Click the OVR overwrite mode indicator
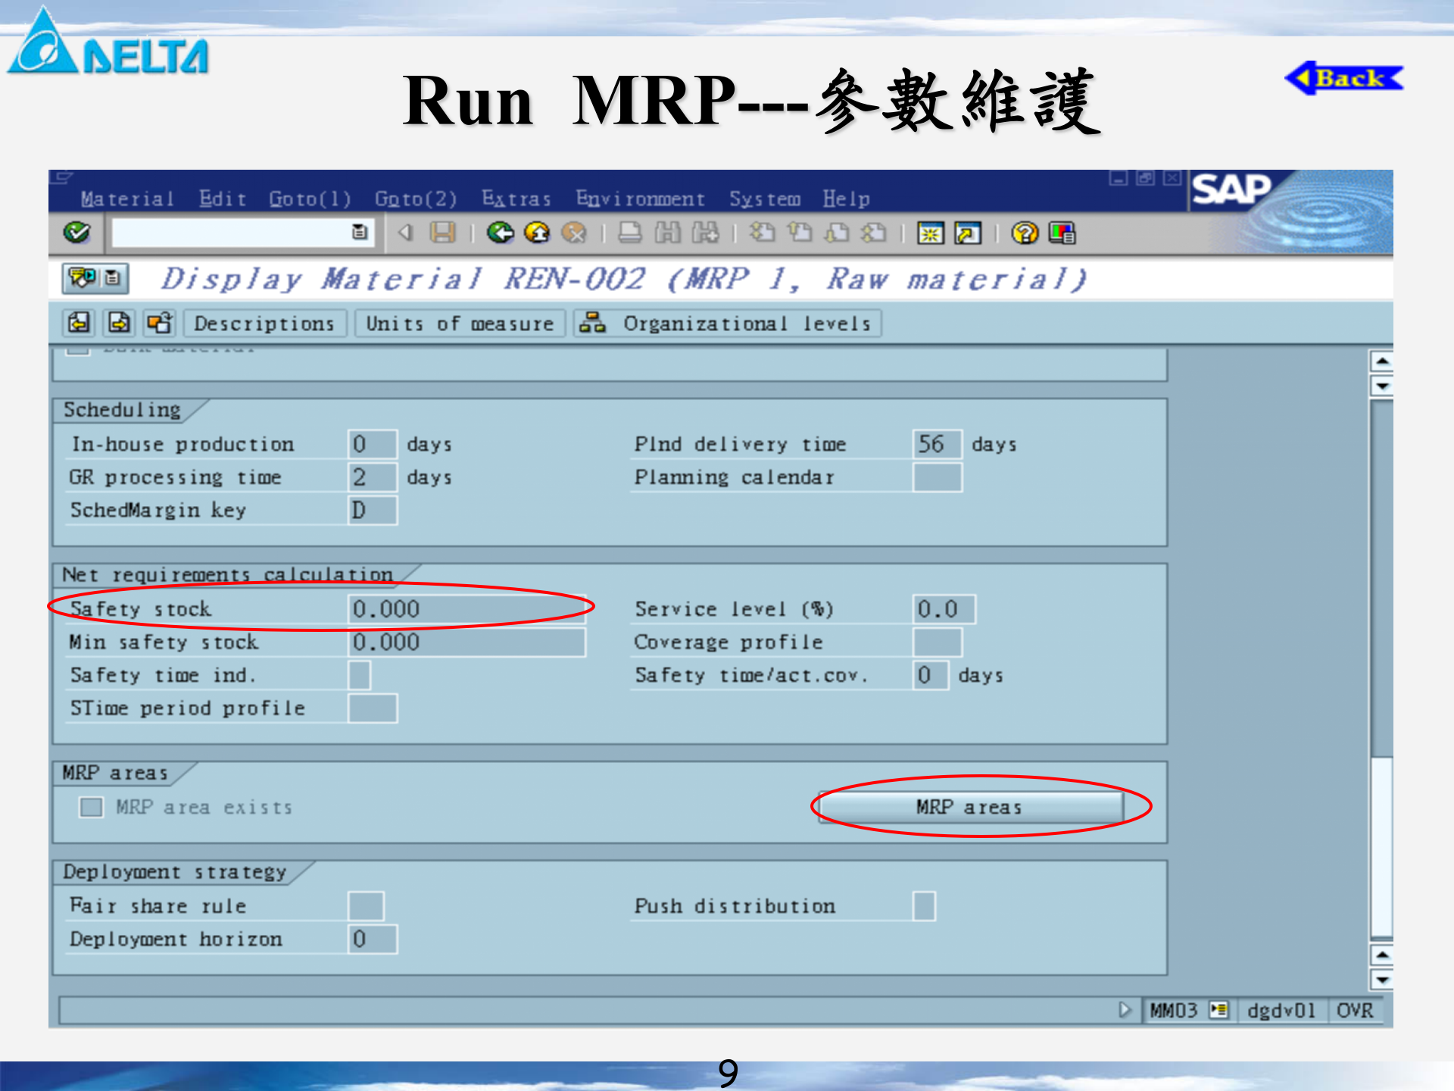Viewport: 1454px width, 1091px height. coord(1356,1011)
